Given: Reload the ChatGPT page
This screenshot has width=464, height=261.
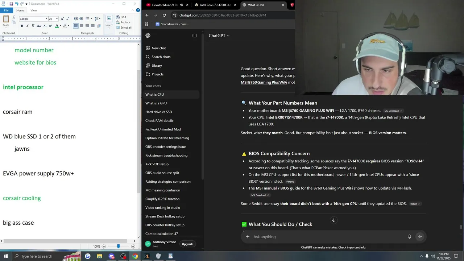Looking at the screenshot, I should (x=164, y=15).
